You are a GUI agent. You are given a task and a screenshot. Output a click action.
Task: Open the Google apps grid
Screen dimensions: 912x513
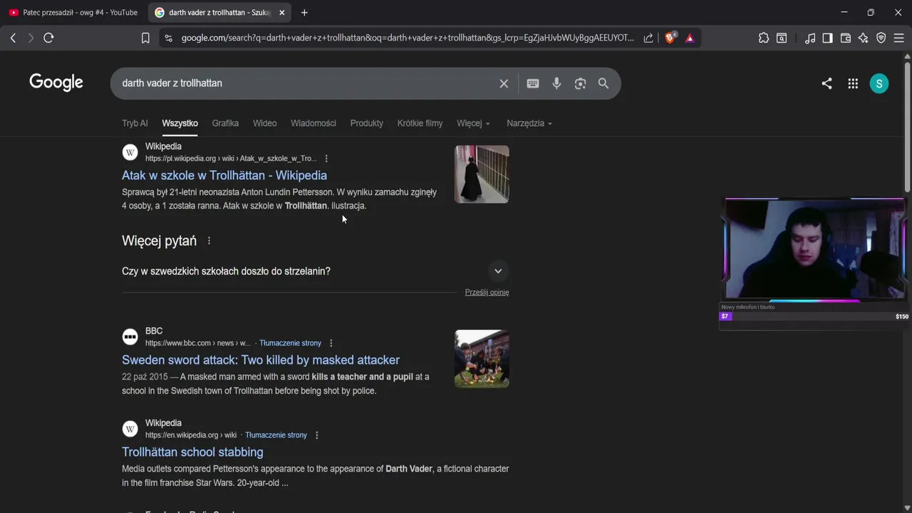pos(853,83)
